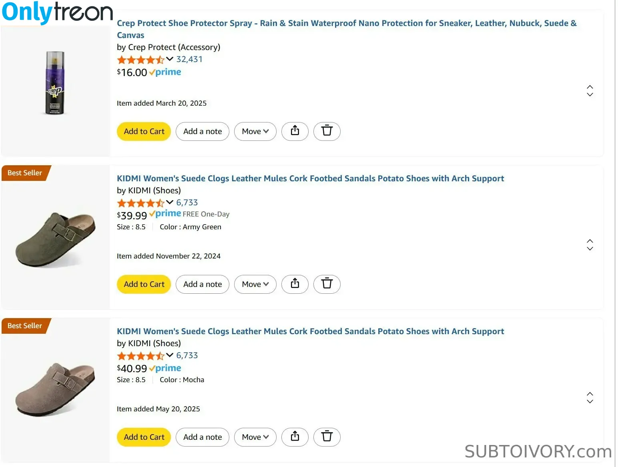Delete the Crep Protect spray from list
This screenshot has height=467, width=618.
(x=327, y=131)
